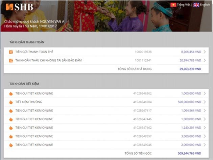
Task: Select account number 1001112941
Action: pos(143,61)
